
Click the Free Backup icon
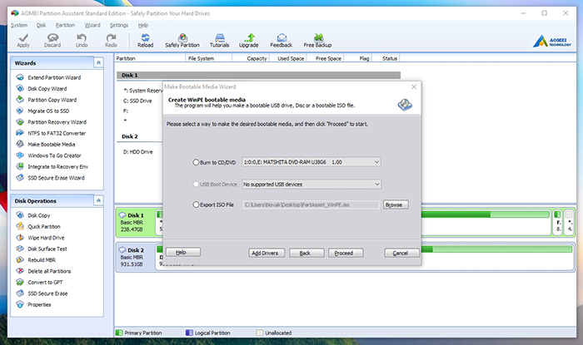pyautogui.click(x=317, y=41)
